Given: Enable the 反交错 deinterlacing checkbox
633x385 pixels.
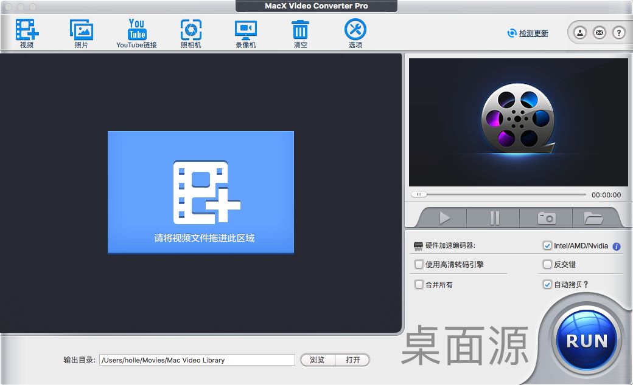Looking at the screenshot, I should pos(547,265).
